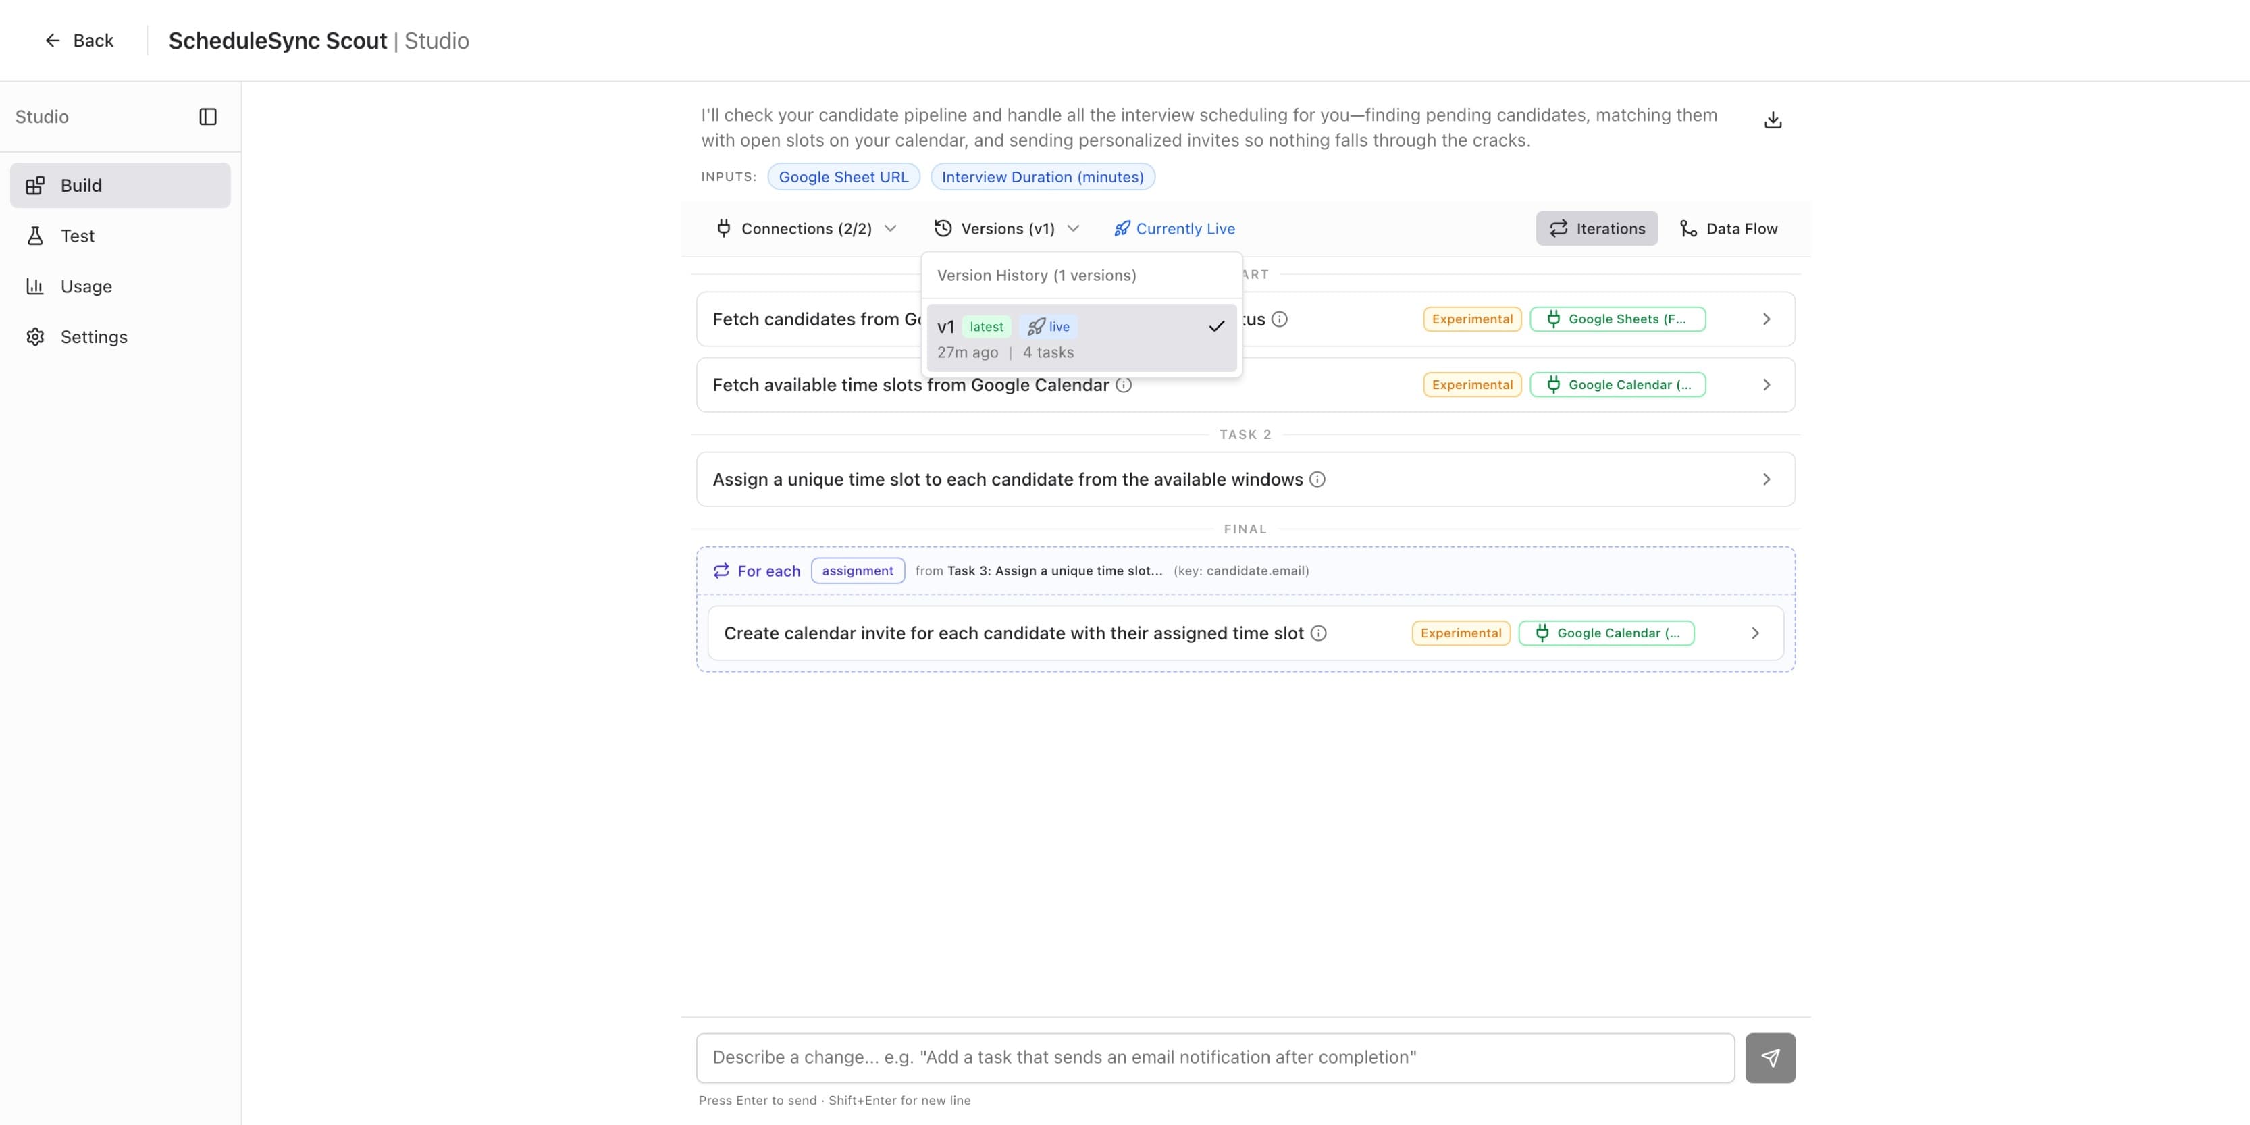
Task: Click the For each loop icon
Action: pos(721,571)
